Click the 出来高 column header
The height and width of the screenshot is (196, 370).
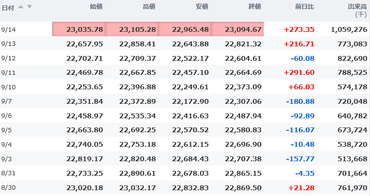357,6
